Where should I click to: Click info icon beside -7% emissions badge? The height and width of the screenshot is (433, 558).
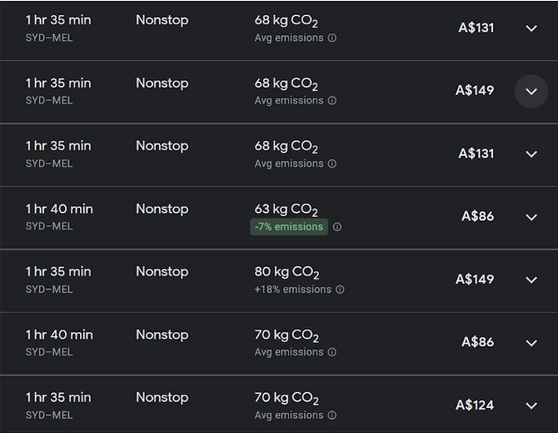pyautogui.click(x=337, y=227)
